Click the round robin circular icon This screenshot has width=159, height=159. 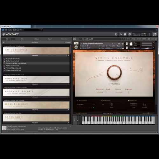[x=112, y=105]
